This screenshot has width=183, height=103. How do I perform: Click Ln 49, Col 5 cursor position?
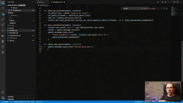coord(138,102)
